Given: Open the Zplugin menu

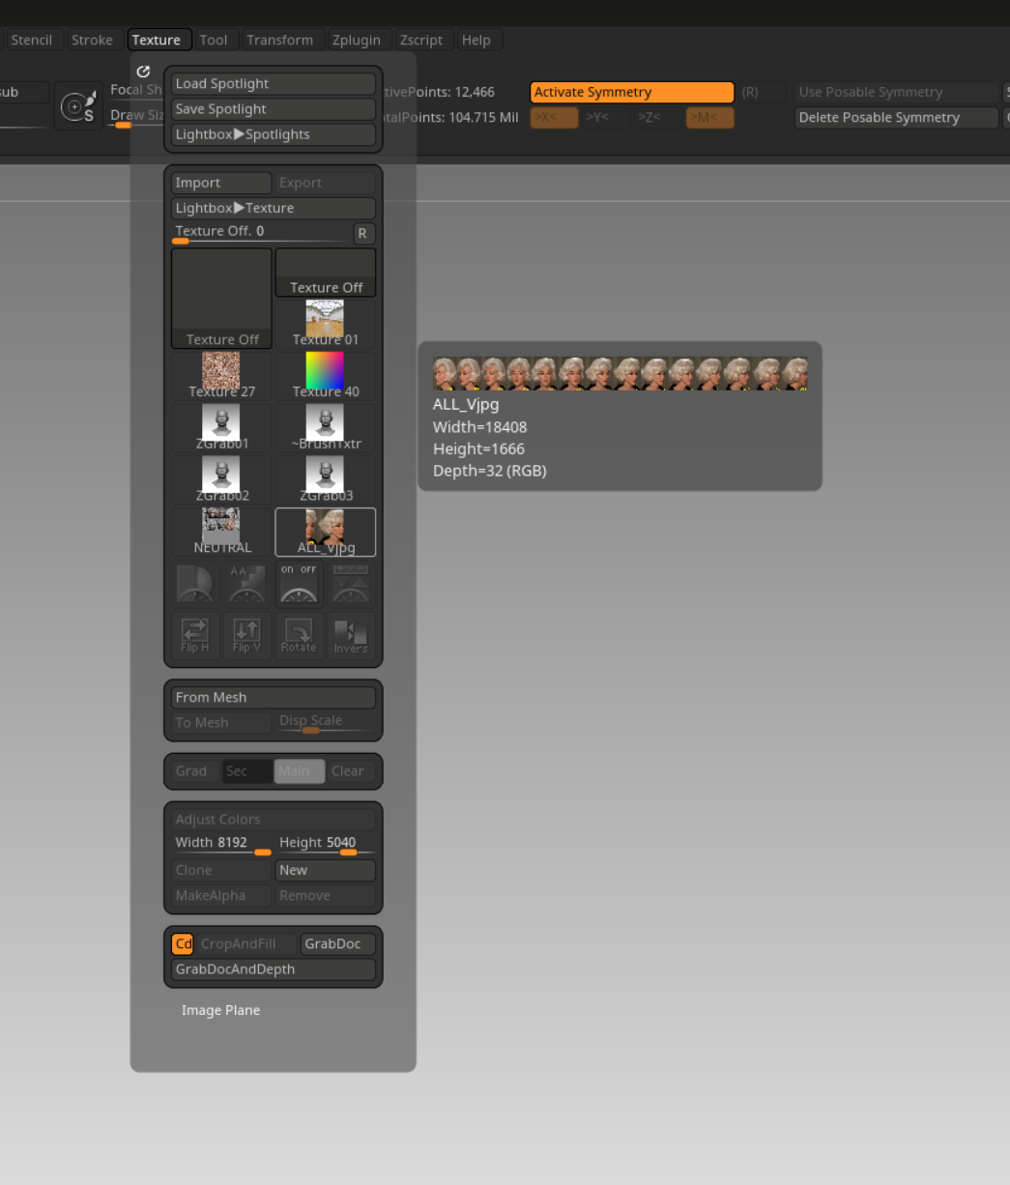Looking at the screenshot, I should click(357, 40).
